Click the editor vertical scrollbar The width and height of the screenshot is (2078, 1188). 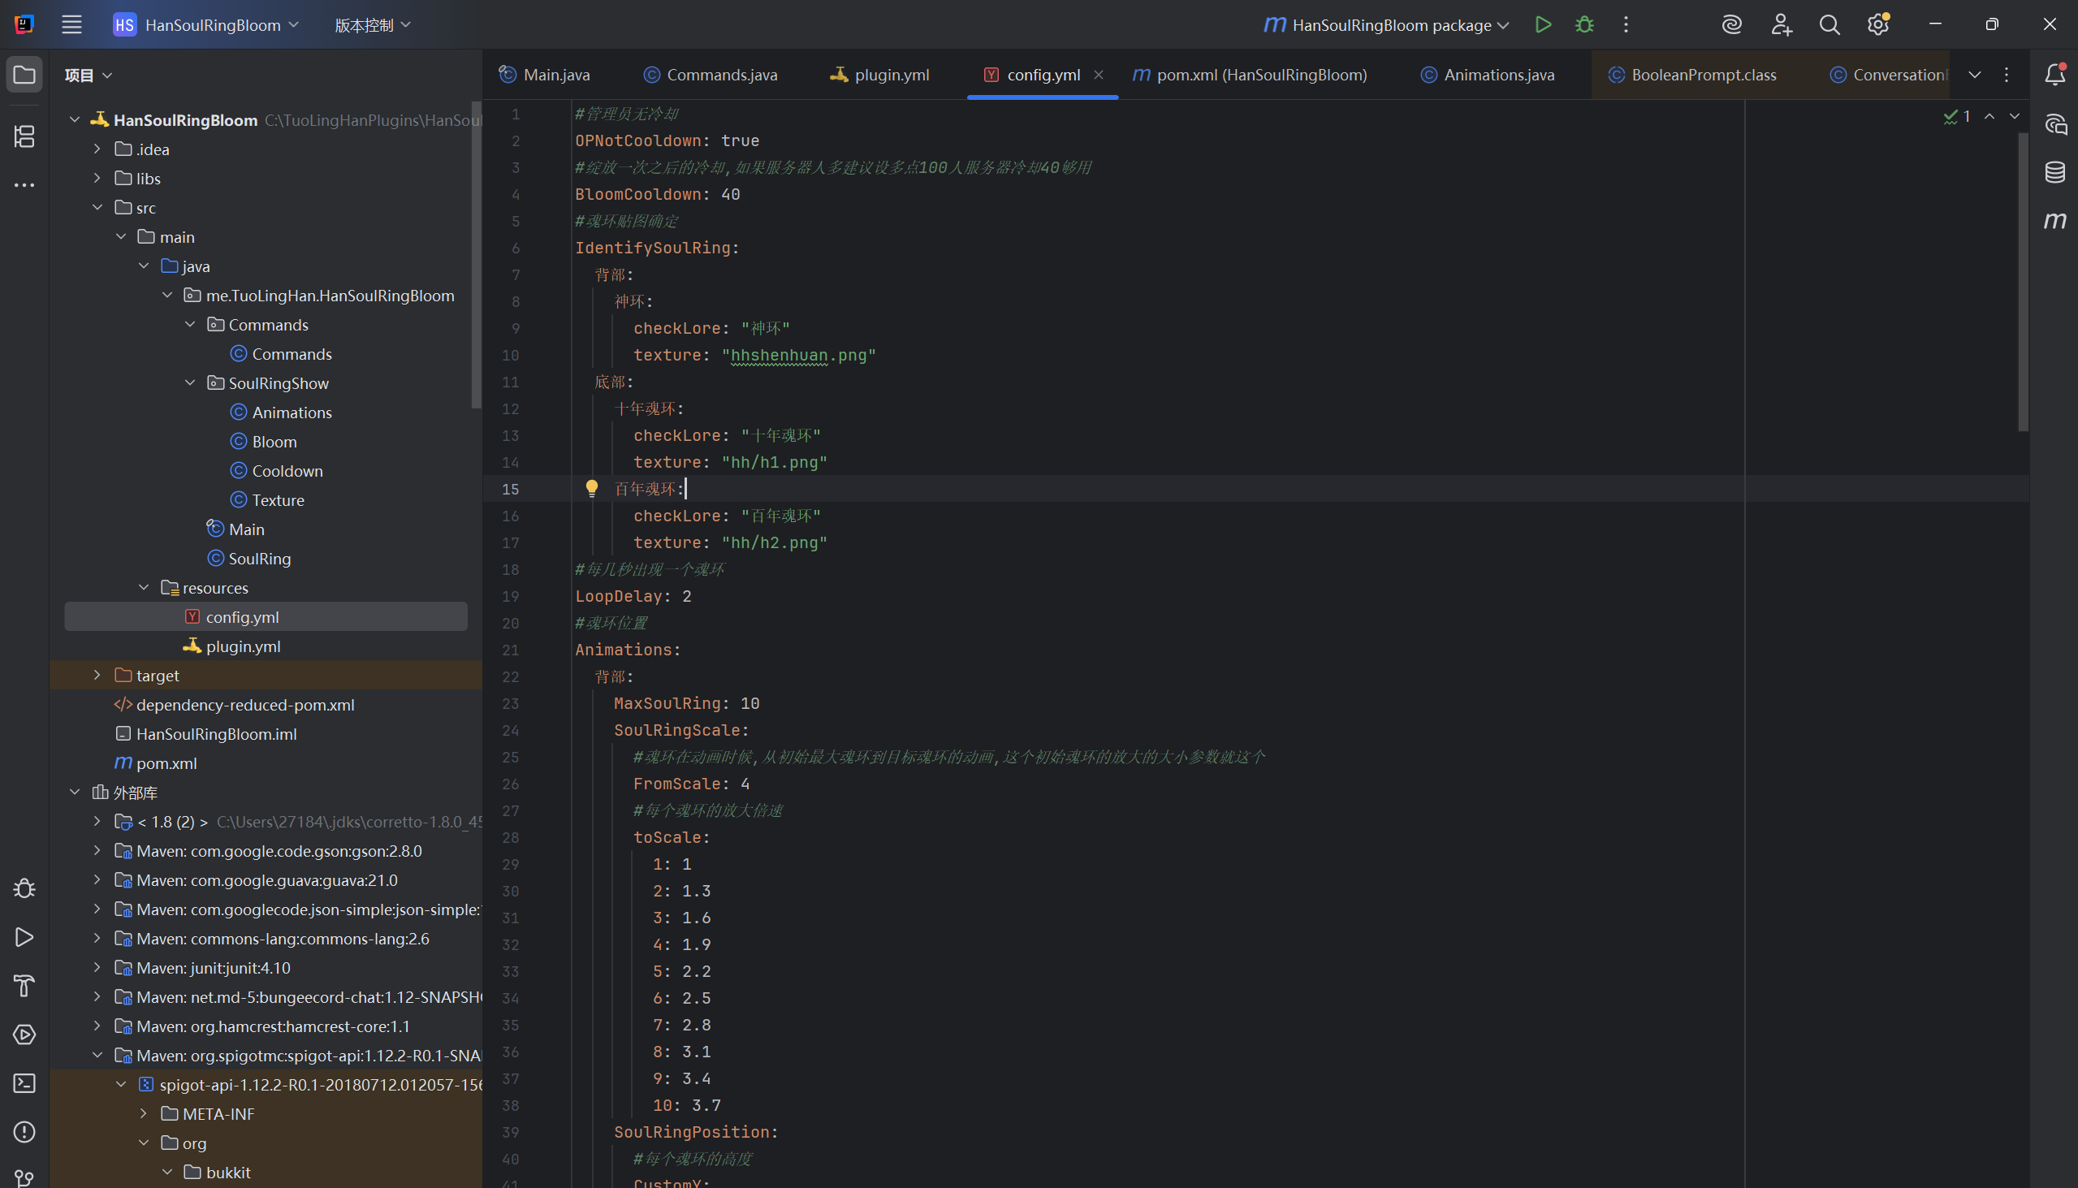[2024, 283]
